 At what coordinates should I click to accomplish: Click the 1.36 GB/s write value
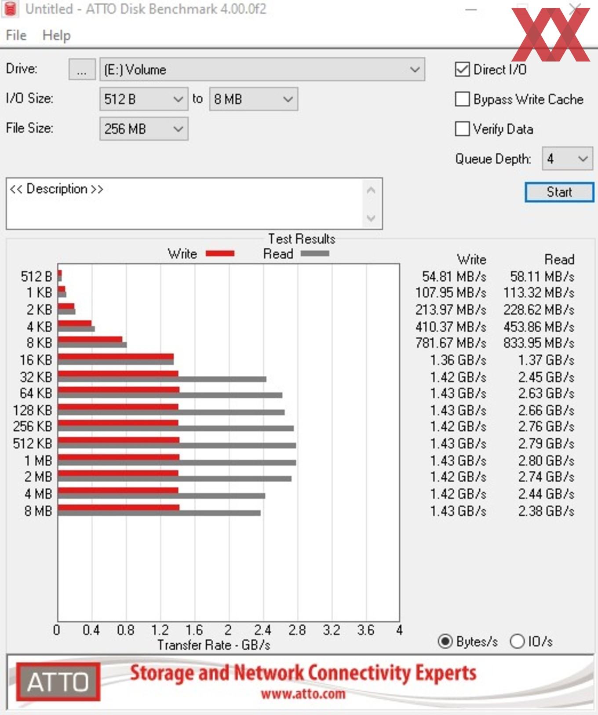(458, 360)
